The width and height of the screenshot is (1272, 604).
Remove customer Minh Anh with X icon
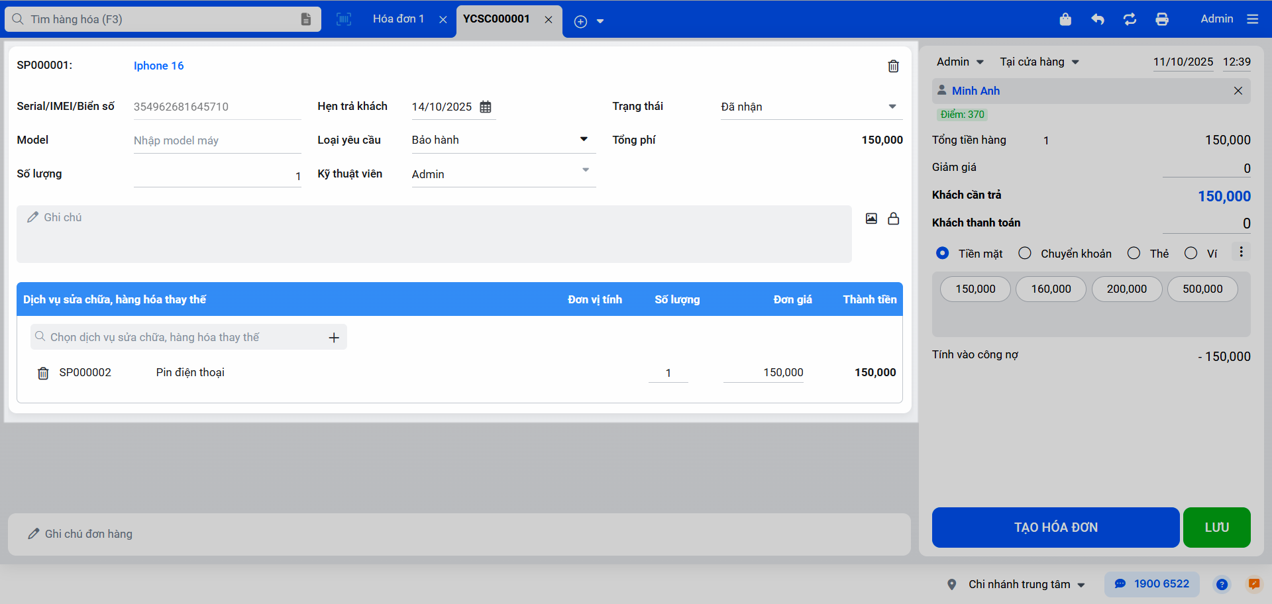pyautogui.click(x=1238, y=91)
